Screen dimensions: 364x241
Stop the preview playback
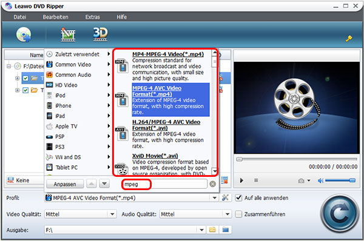tap(256, 180)
